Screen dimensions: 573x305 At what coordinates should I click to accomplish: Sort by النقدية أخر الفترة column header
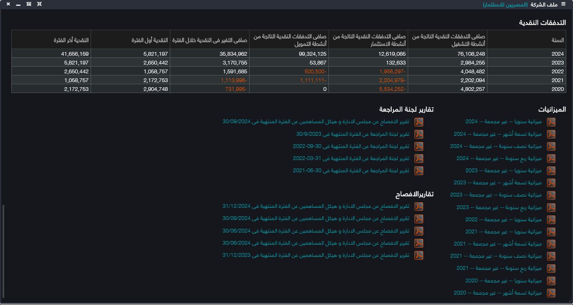click(x=71, y=40)
